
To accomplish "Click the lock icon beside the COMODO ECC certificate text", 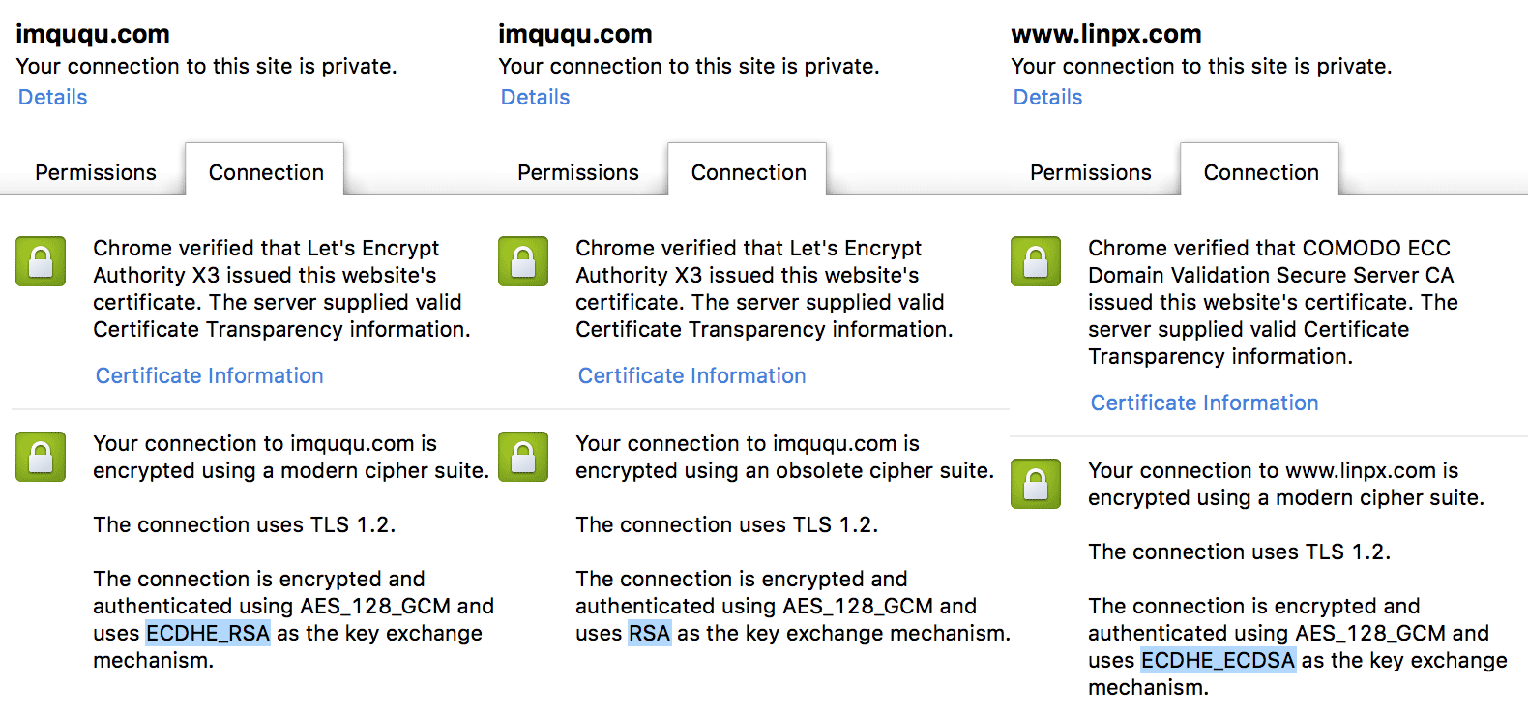I will coord(1036,261).
